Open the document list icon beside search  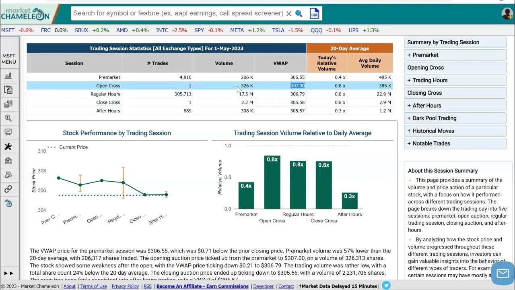tap(314, 13)
